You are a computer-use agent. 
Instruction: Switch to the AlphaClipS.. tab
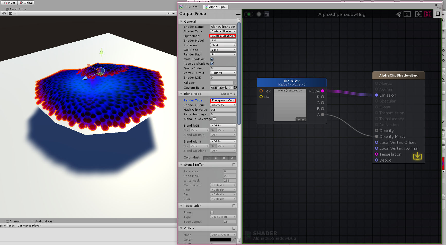[216, 7]
